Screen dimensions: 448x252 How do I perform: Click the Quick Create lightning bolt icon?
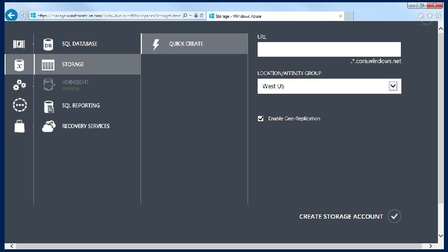tap(156, 44)
